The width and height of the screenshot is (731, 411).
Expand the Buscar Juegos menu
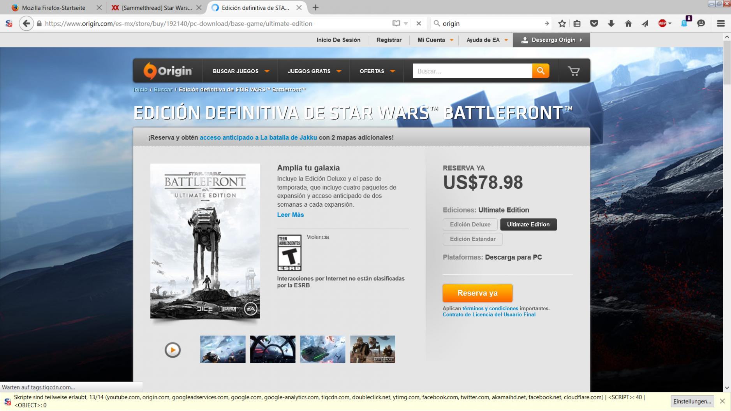241,71
